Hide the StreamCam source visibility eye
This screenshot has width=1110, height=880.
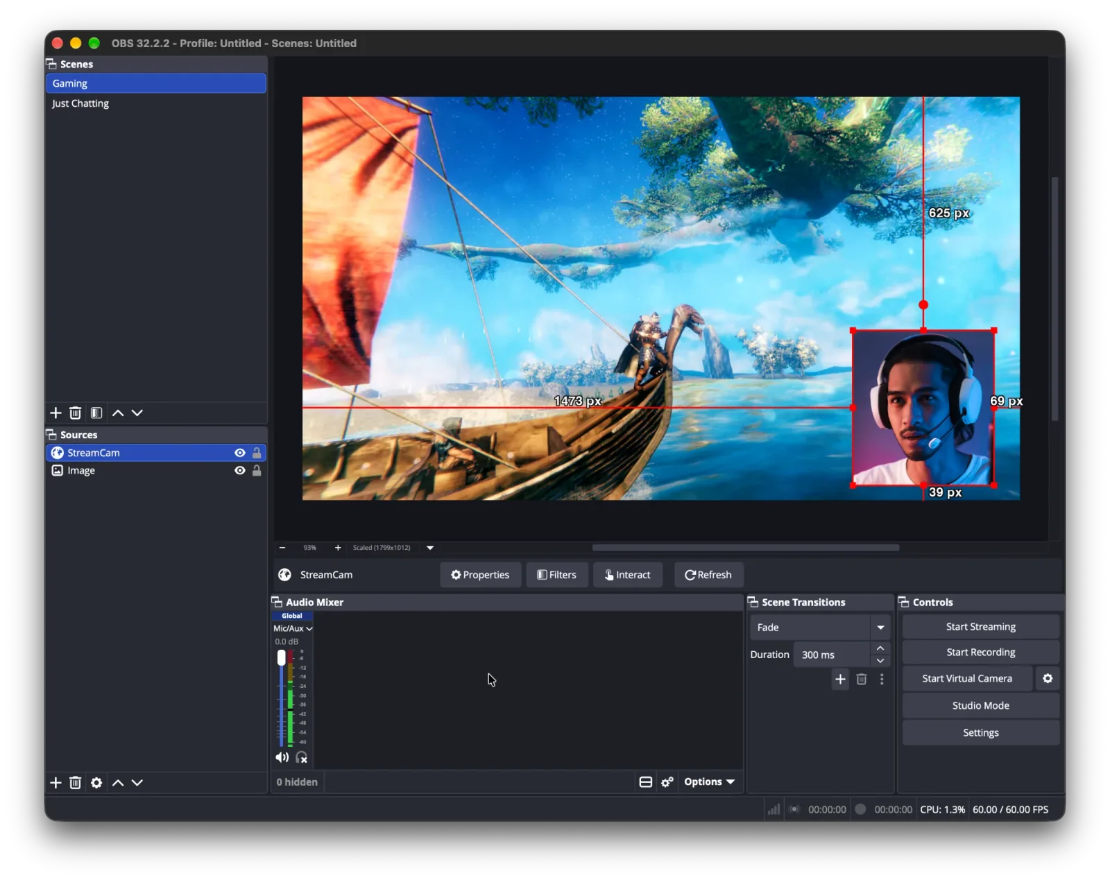(240, 452)
